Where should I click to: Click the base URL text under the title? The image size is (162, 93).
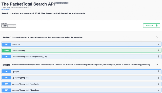16,7
